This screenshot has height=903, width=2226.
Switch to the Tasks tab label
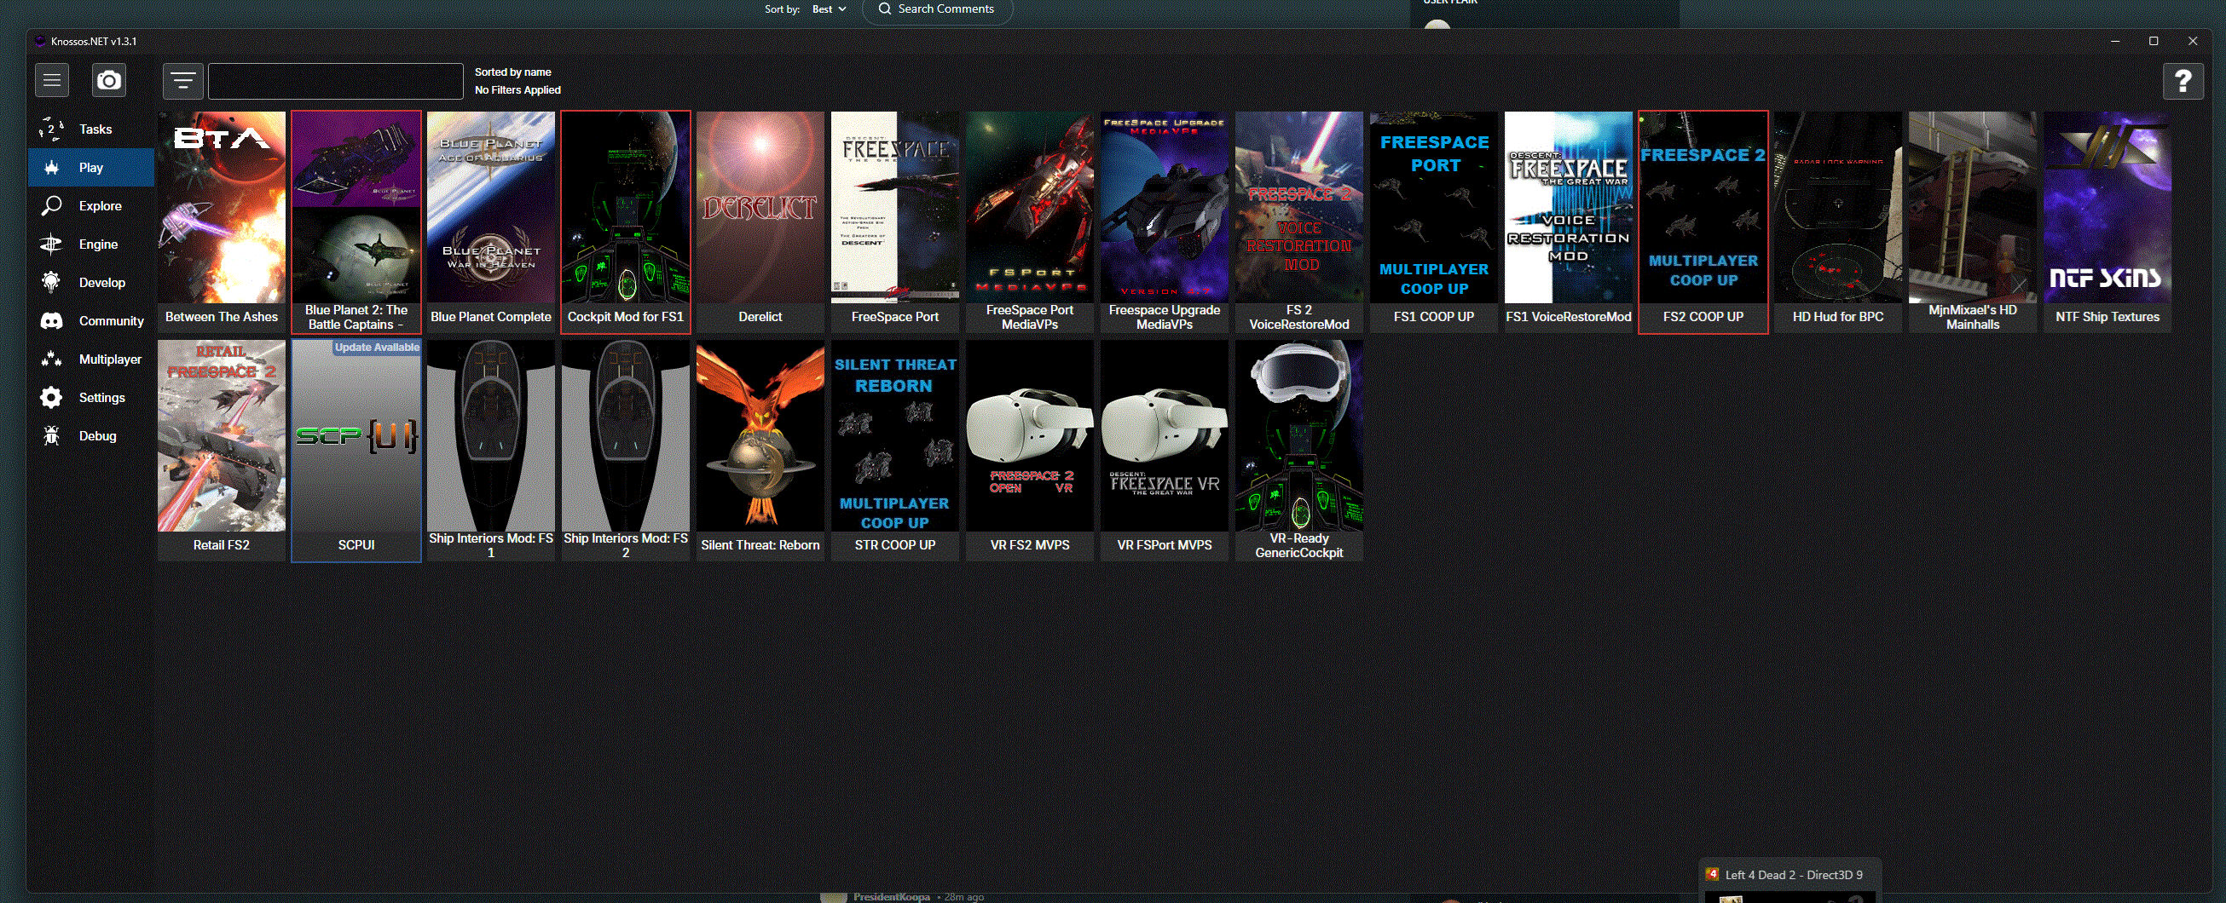pyautogui.click(x=96, y=129)
